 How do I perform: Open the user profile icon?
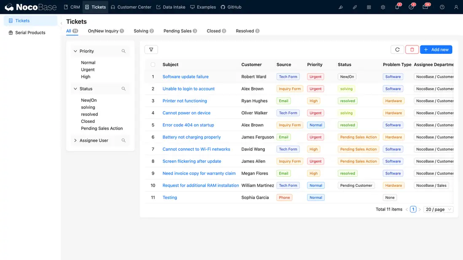click(x=456, y=7)
